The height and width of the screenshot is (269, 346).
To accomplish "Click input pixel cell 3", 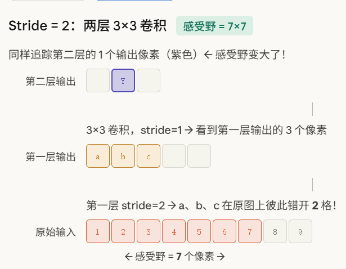I will tap(149, 231).
